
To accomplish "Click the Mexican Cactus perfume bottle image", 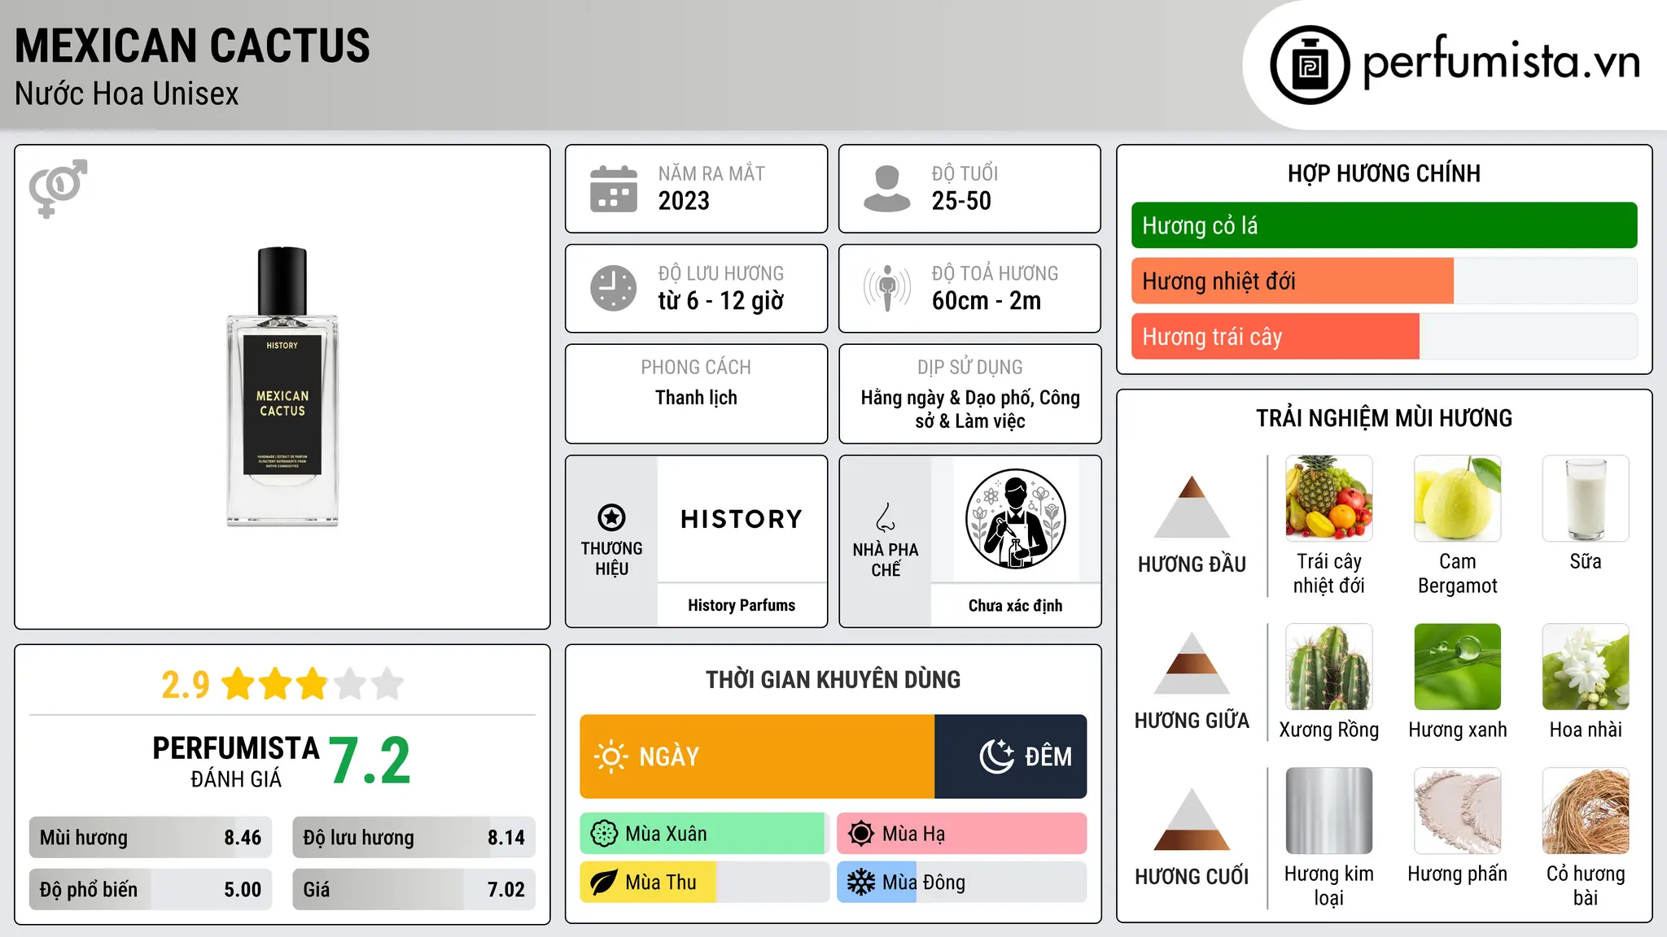I will 282,386.
